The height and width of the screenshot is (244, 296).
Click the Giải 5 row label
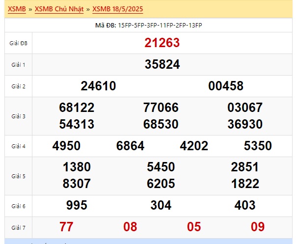click(18, 176)
